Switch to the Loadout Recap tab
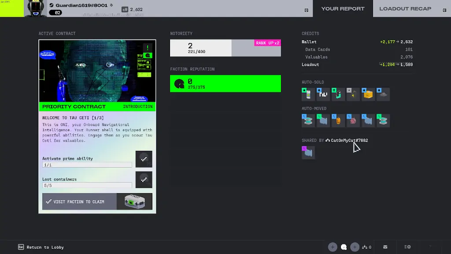451x254 pixels. (x=405, y=9)
